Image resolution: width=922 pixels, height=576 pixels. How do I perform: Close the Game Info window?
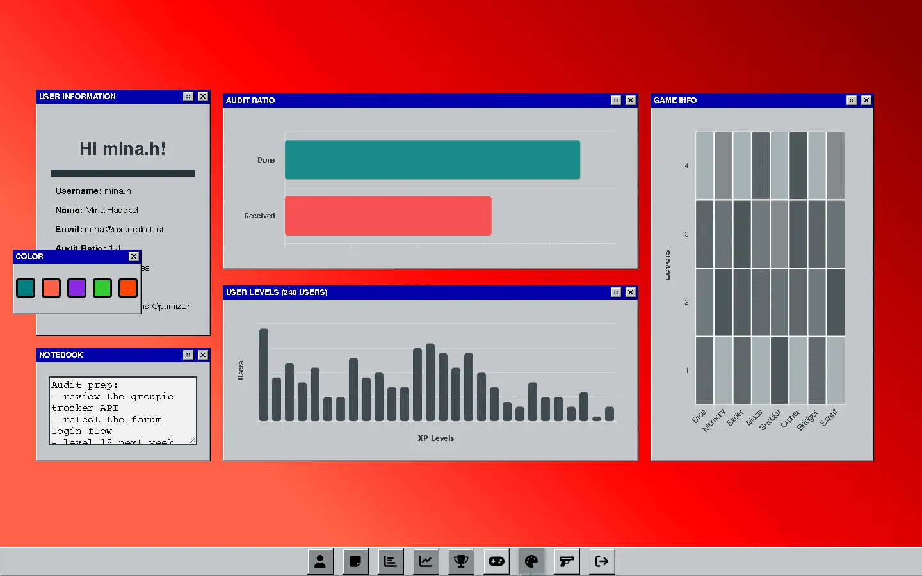866,100
